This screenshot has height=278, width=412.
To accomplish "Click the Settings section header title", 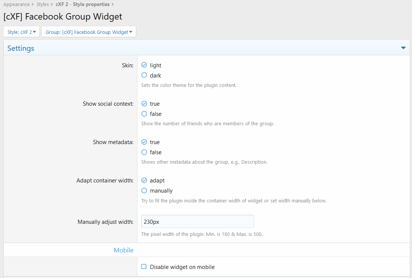I will coord(21,48).
